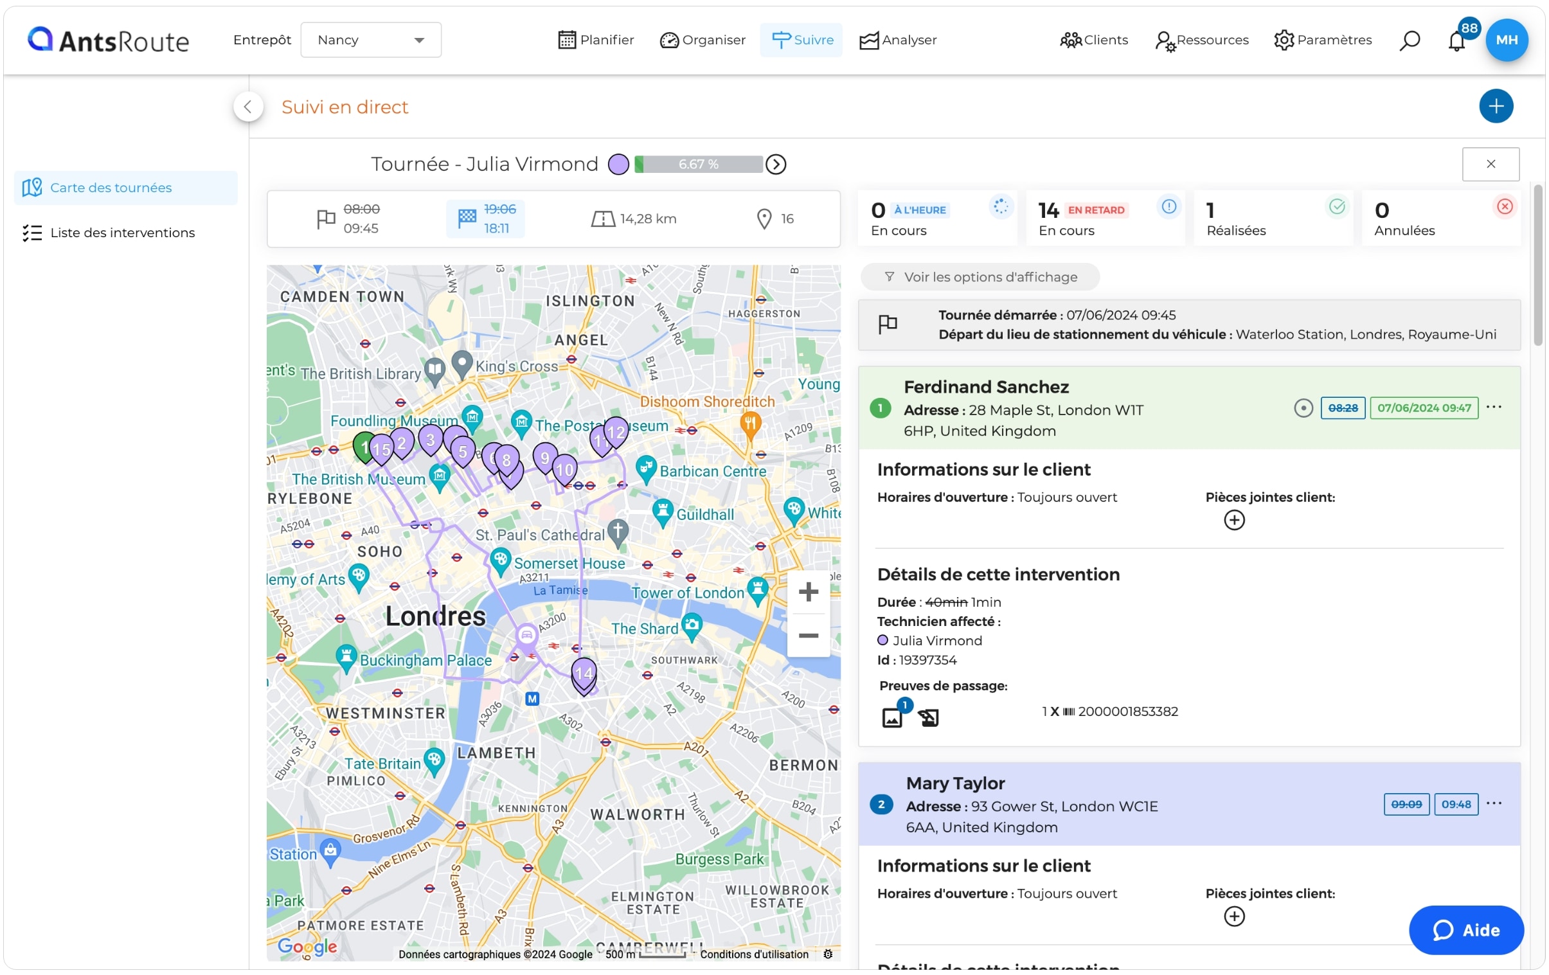Click map marker 9

click(x=545, y=458)
